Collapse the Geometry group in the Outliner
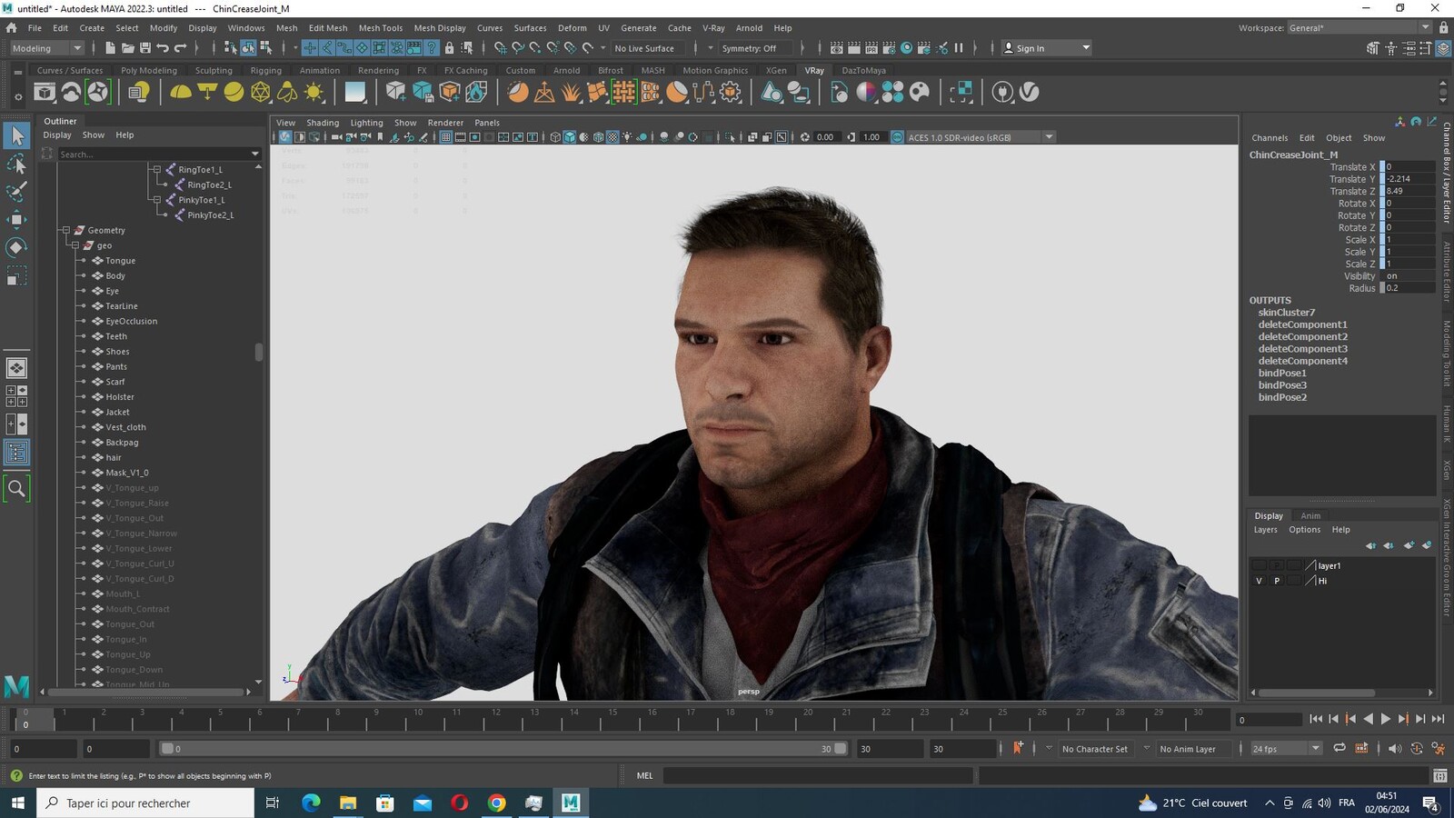 click(x=66, y=231)
